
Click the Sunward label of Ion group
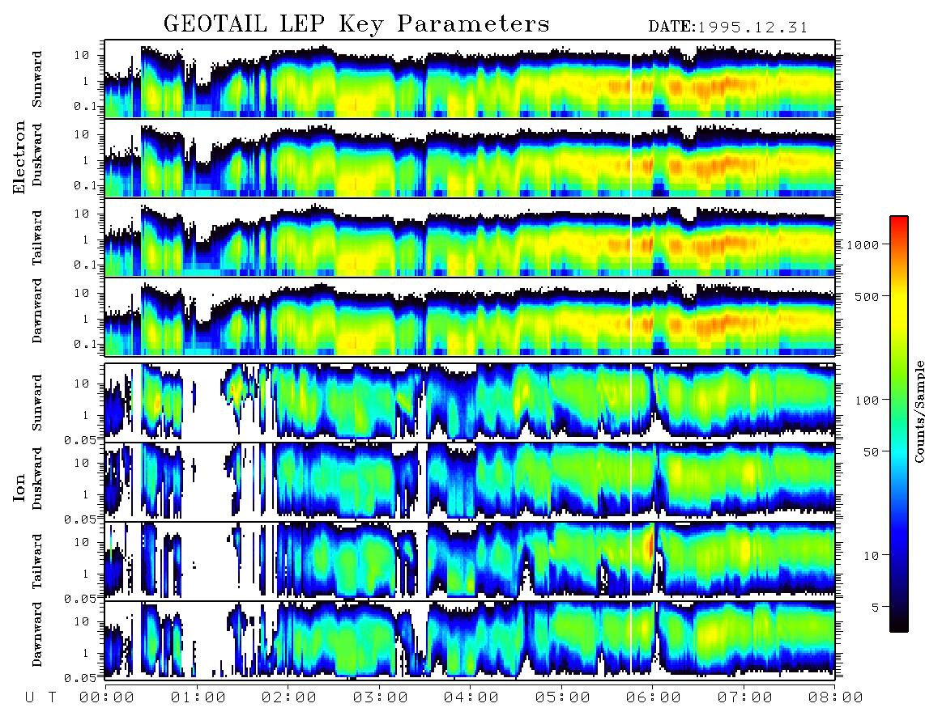pyautogui.click(x=37, y=403)
